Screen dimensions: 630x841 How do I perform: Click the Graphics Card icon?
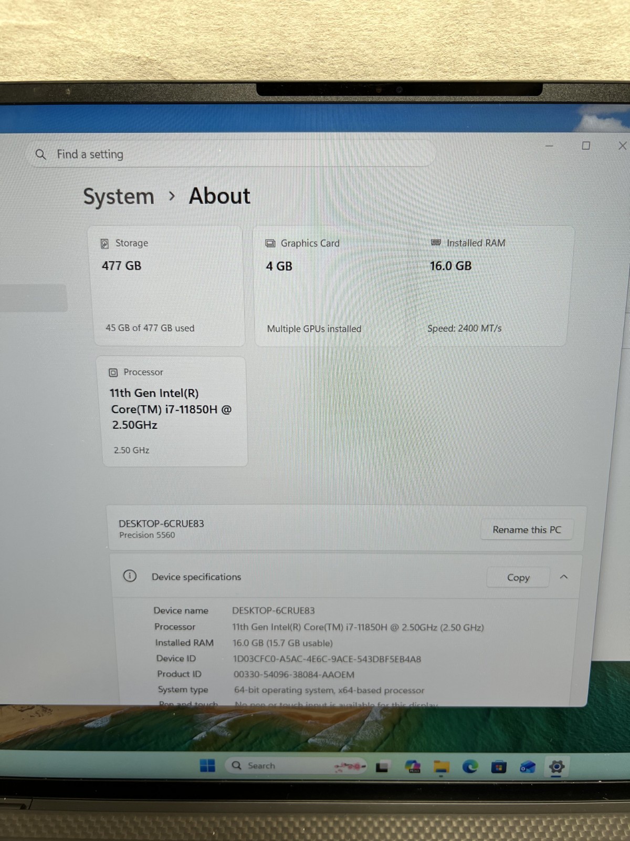click(x=270, y=243)
